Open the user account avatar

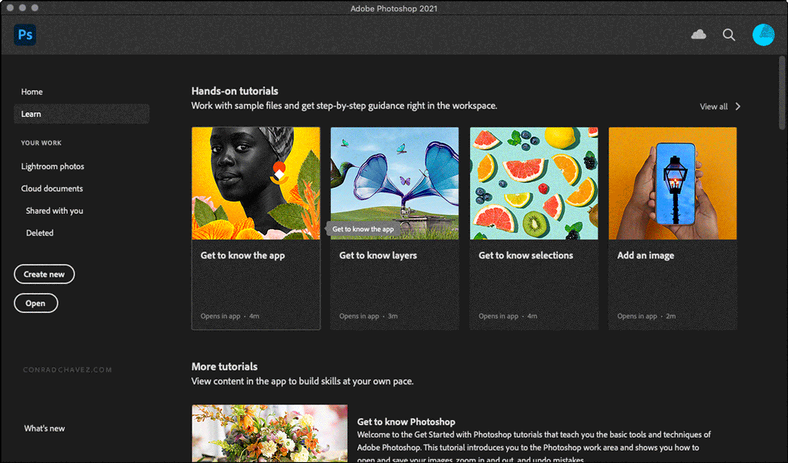(x=763, y=35)
